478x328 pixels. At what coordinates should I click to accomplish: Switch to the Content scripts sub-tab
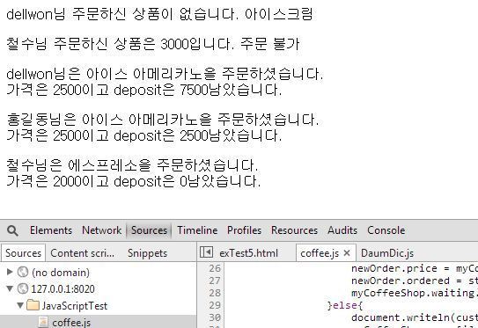pos(83,253)
